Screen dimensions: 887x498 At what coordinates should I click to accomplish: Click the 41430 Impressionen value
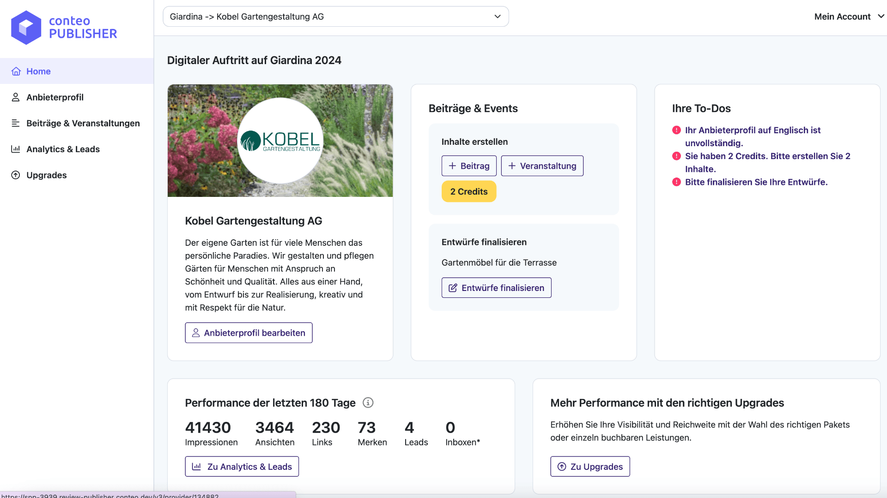coord(208,428)
